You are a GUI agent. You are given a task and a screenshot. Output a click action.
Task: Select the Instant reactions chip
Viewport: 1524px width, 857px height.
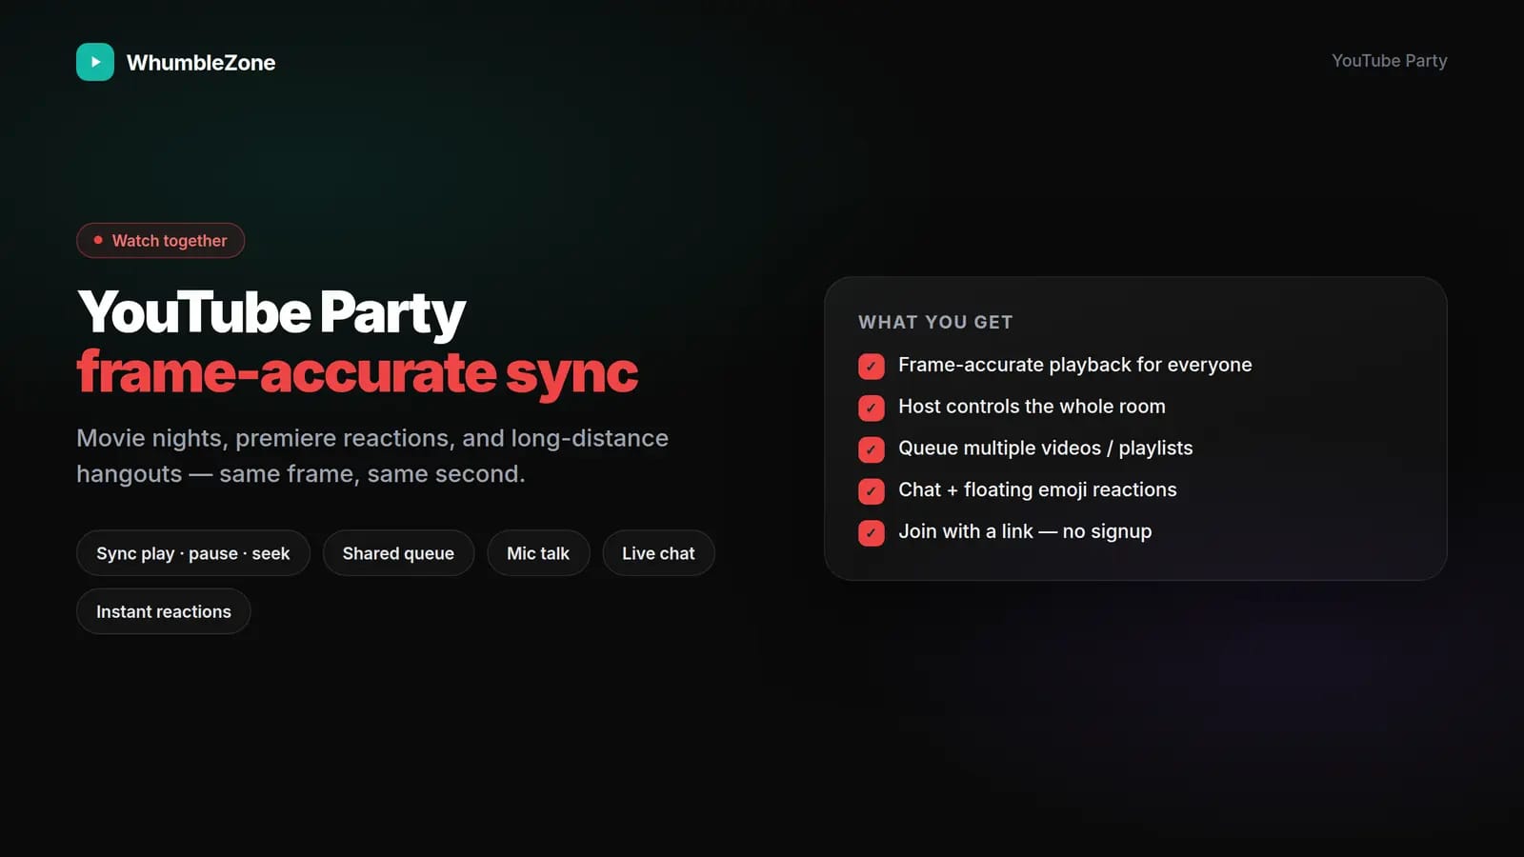164,611
